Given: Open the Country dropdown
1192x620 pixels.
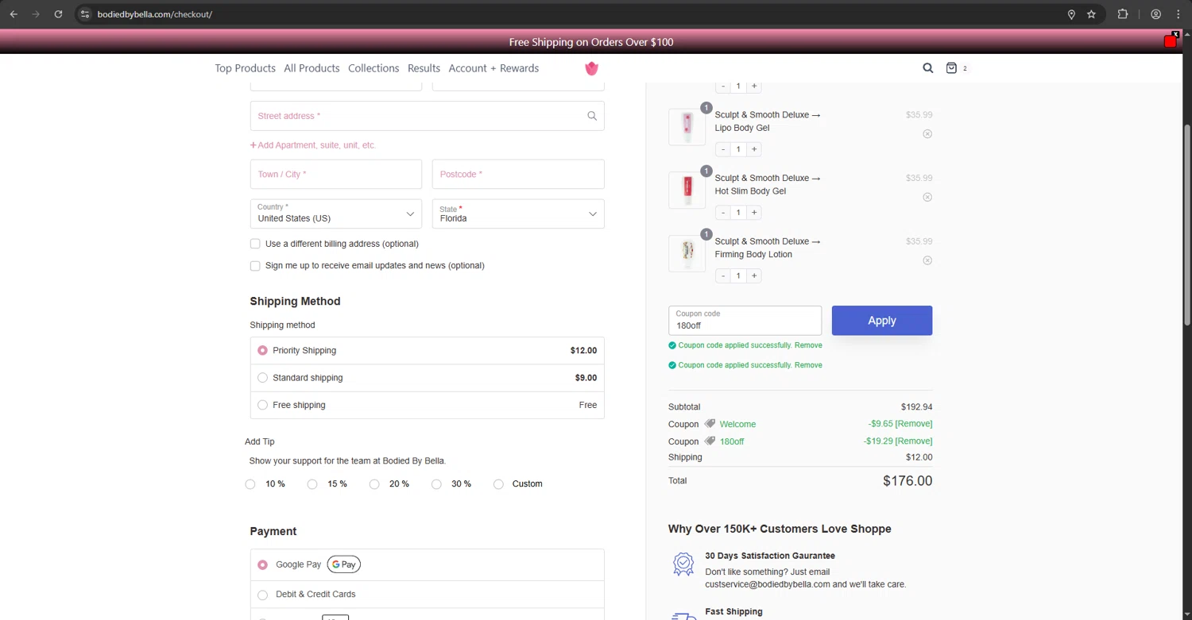Looking at the screenshot, I should pos(336,214).
